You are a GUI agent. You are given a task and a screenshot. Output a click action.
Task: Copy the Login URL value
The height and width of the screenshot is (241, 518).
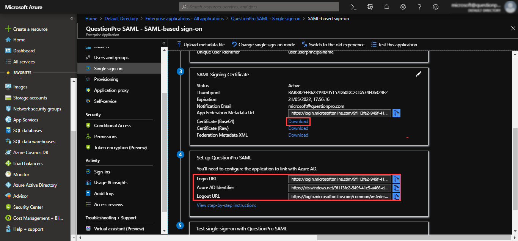(396, 179)
